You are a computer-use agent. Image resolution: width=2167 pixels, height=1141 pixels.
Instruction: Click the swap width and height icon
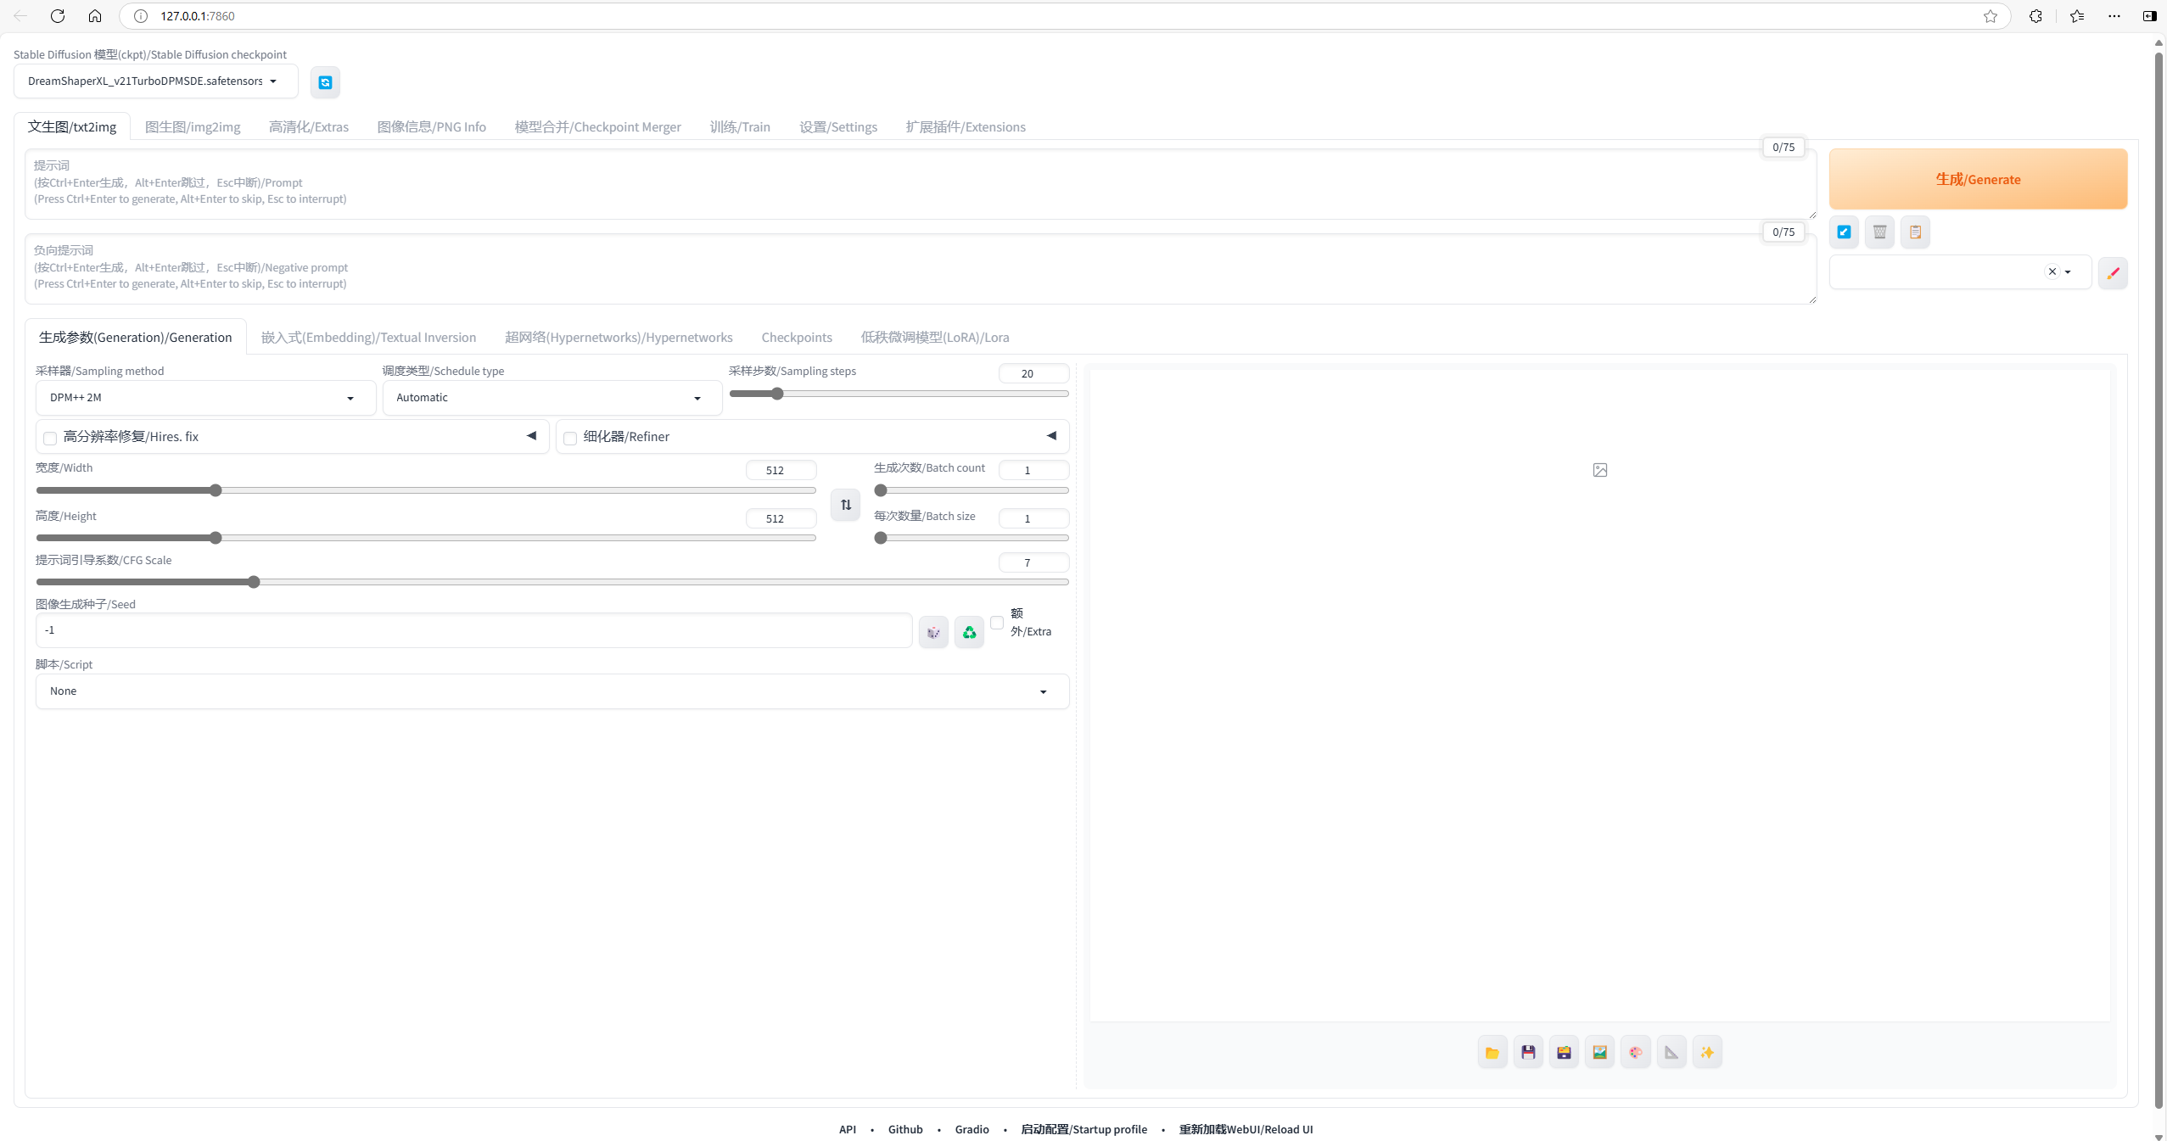tap(845, 505)
